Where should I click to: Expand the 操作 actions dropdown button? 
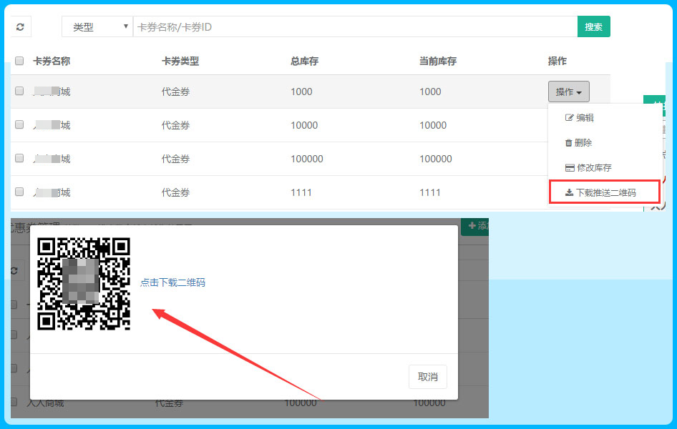(x=568, y=92)
